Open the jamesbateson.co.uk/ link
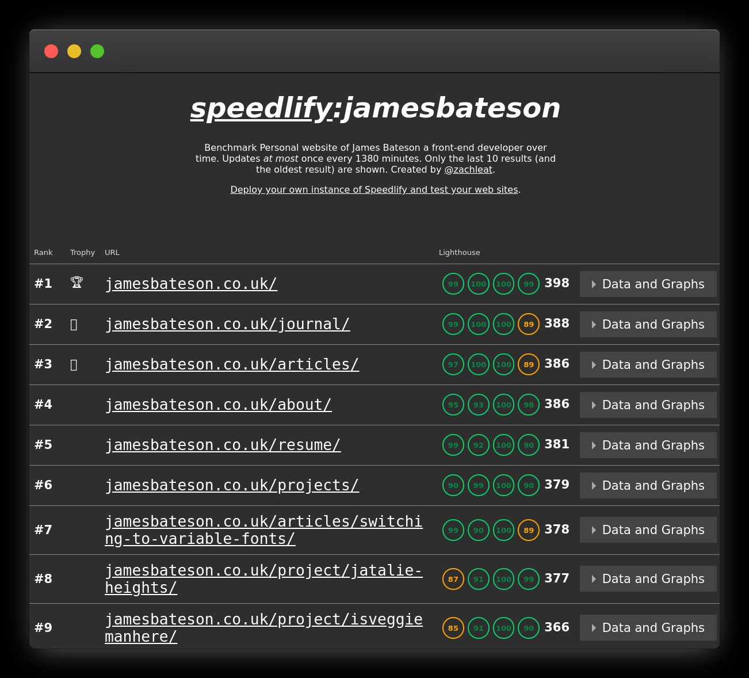The image size is (749, 678). (x=191, y=284)
